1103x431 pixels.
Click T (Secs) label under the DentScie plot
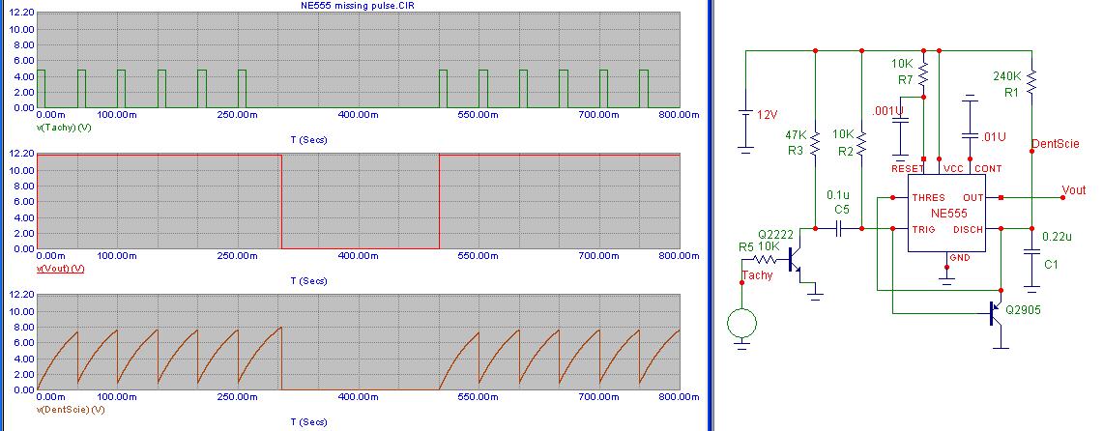tap(308, 422)
